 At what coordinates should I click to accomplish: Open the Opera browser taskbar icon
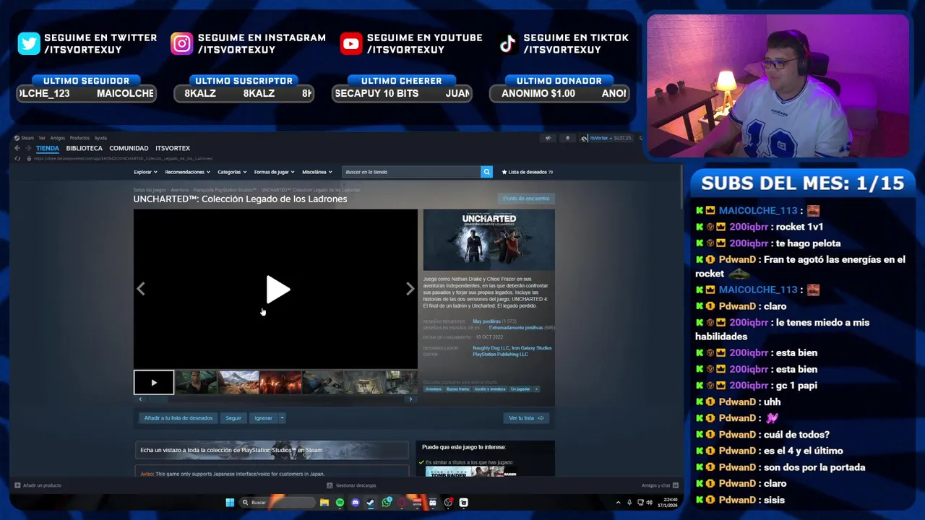tap(402, 503)
